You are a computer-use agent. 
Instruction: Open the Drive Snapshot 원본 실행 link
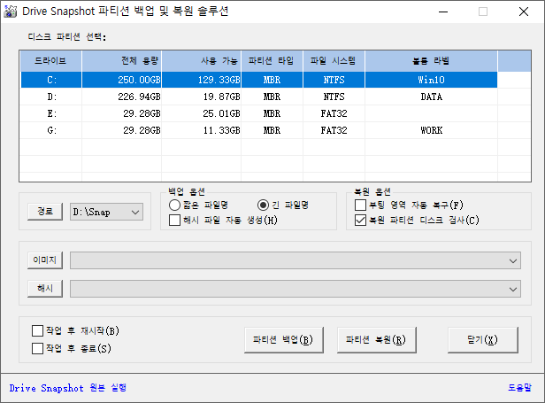point(68,388)
